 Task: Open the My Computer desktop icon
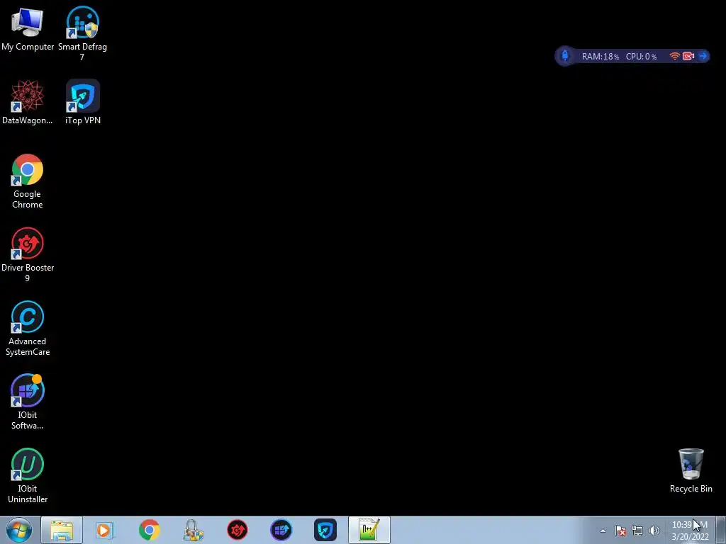pyautogui.click(x=28, y=28)
